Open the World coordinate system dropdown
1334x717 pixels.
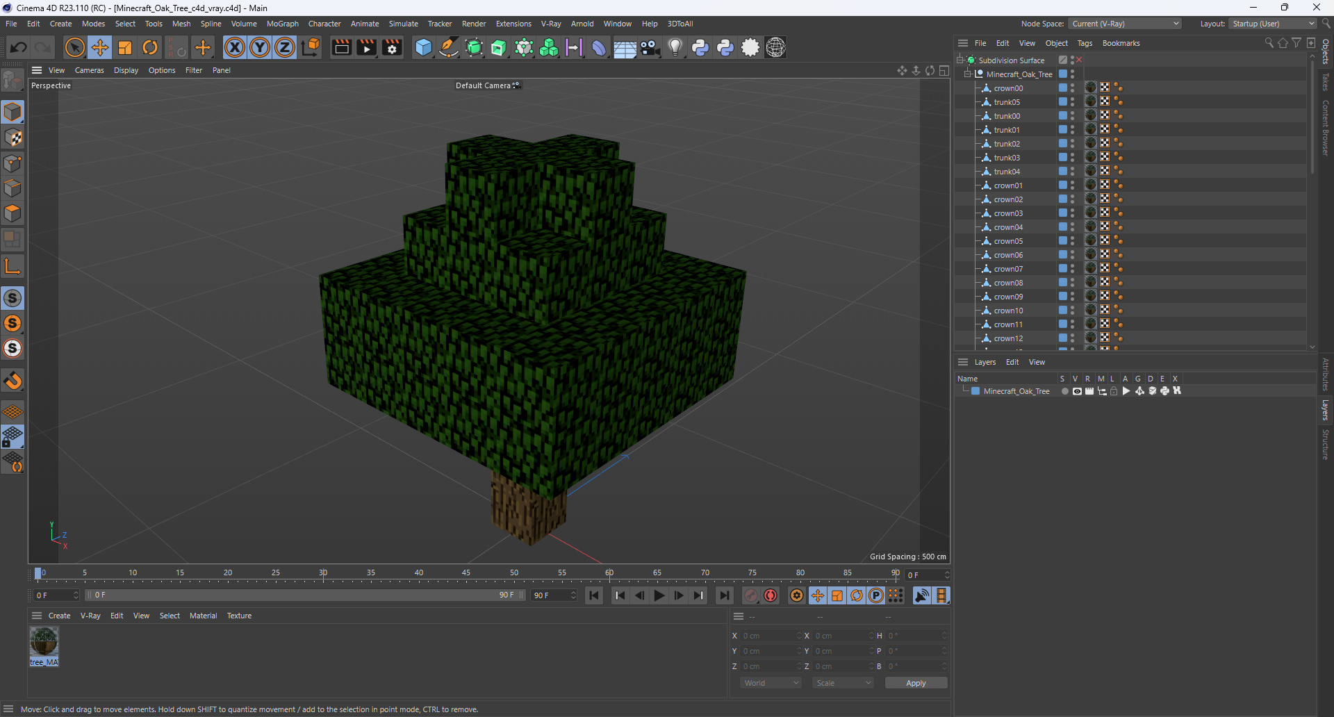click(771, 683)
